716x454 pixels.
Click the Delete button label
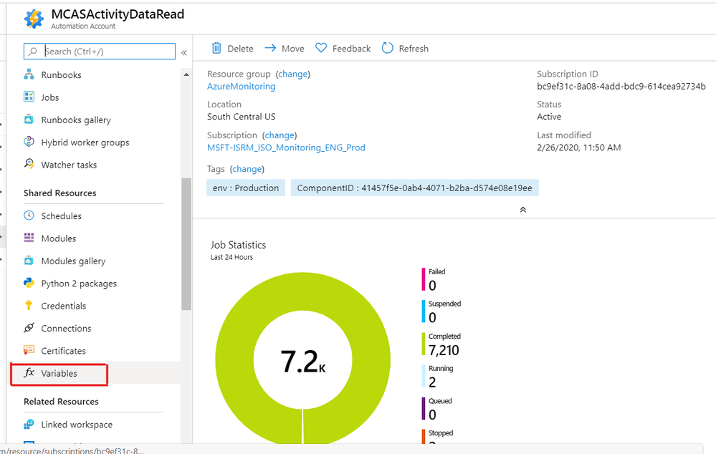(x=240, y=49)
